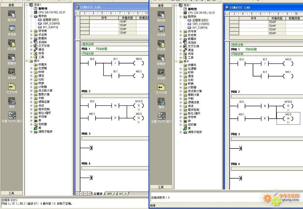Select SBR_0 (SBR0) in left window project tree
The image size is (303, 209).
pos(51,24)
